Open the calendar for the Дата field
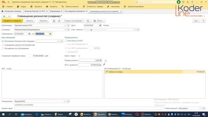208x117 pixels. [100, 25]
